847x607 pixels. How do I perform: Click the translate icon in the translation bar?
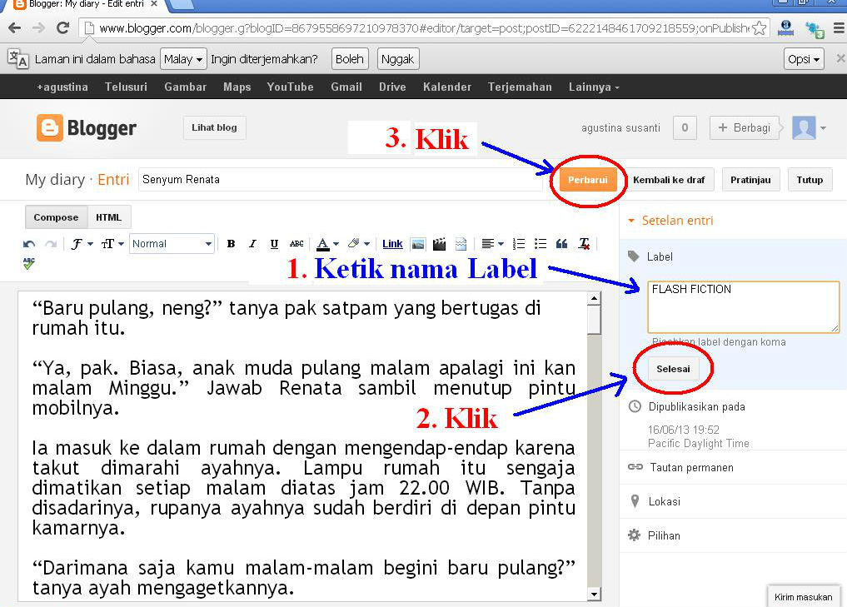[17, 58]
